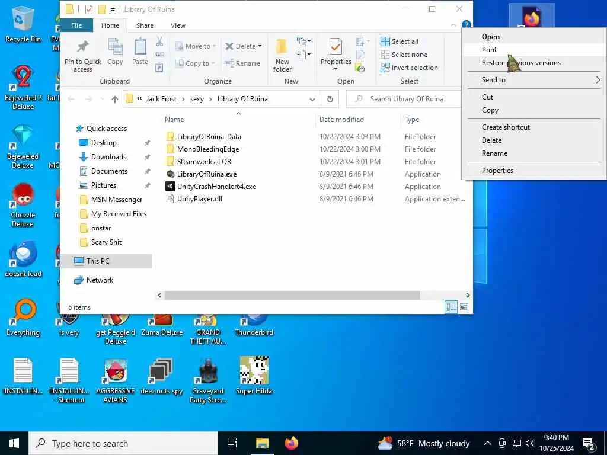The height and width of the screenshot is (455, 607).
Task: Click Select none in the ribbon
Action: (x=404, y=55)
